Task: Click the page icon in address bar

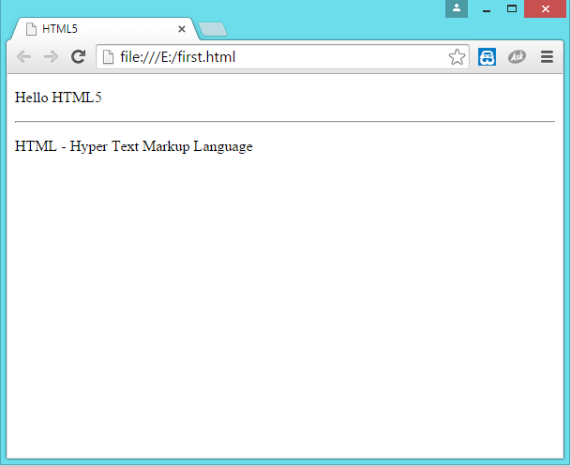Action: (x=108, y=57)
